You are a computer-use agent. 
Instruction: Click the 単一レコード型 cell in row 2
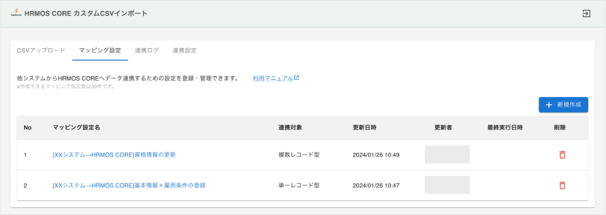299,186
